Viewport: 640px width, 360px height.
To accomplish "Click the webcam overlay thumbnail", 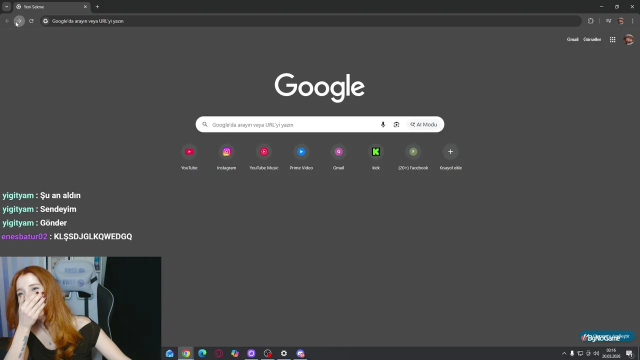I will (80, 308).
